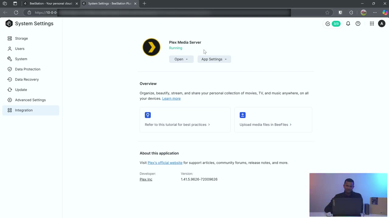The width and height of the screenshot is (389, 218).
Task: Open Data Recovery from sidebar
Action: pyautogui.click(x=27, y=79)
